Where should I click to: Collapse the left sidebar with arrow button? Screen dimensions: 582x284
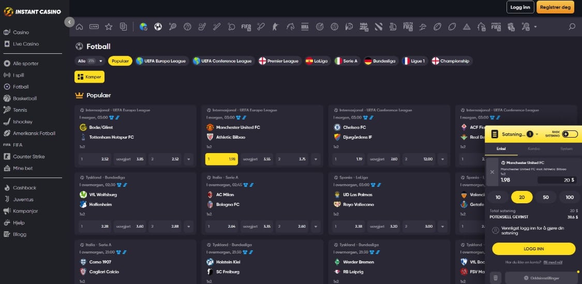pyautogui.click(x=69, y=22)
